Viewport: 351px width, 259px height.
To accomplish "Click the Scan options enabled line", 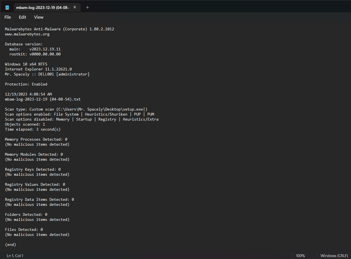I will (x=80, y=114).
